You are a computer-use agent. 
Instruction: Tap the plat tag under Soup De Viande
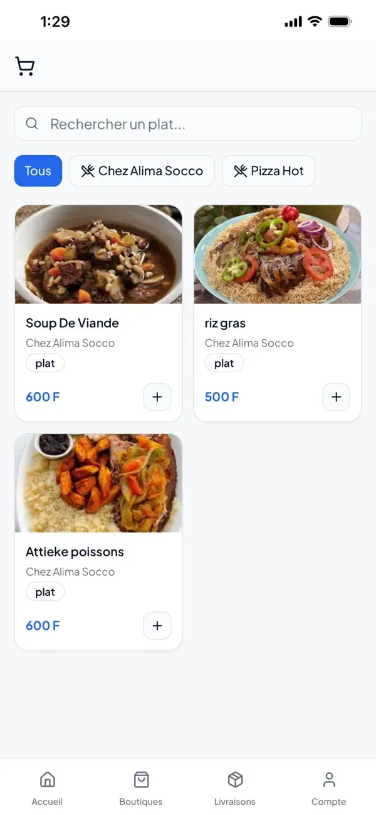point(45,362)
